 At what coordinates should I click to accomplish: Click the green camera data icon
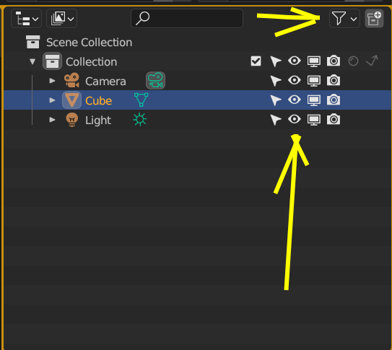pos(155,80)
